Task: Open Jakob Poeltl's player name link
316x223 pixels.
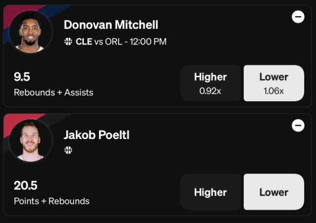Action: click(96, 135)
